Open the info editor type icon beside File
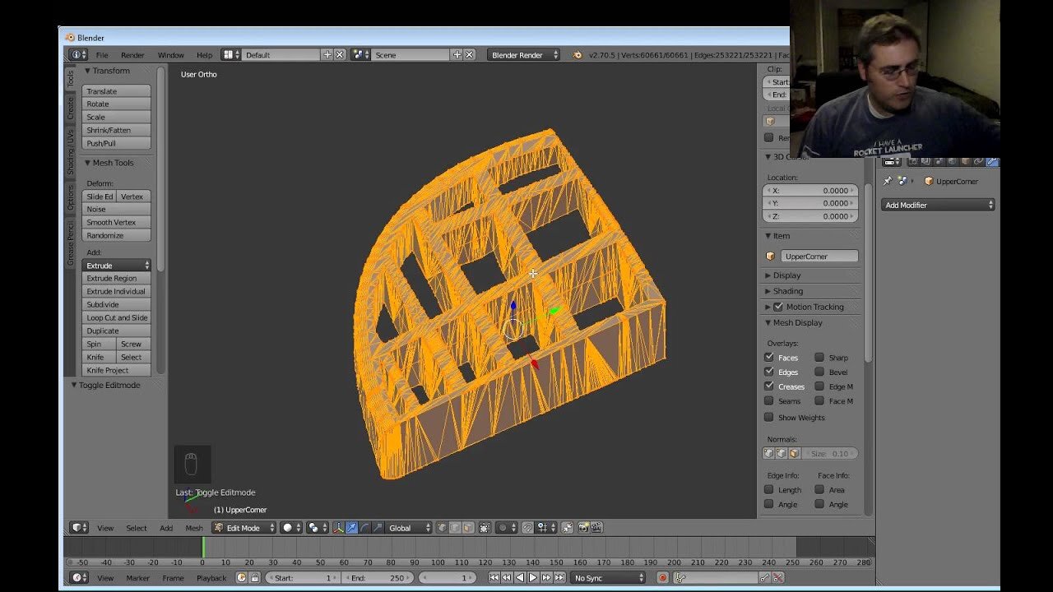This screenshot has height=592, width=1053. 77,55
